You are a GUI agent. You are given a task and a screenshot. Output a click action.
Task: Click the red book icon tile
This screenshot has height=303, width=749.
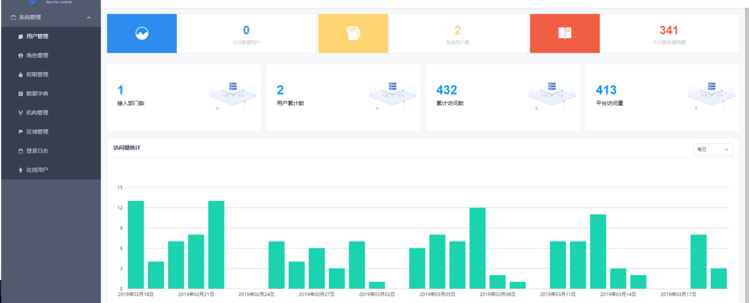[565, 33]
